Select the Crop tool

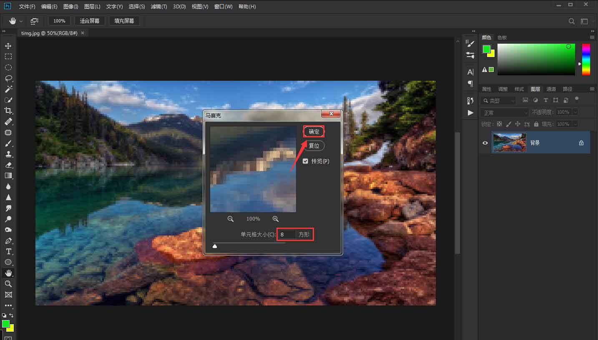pos(8,111)
